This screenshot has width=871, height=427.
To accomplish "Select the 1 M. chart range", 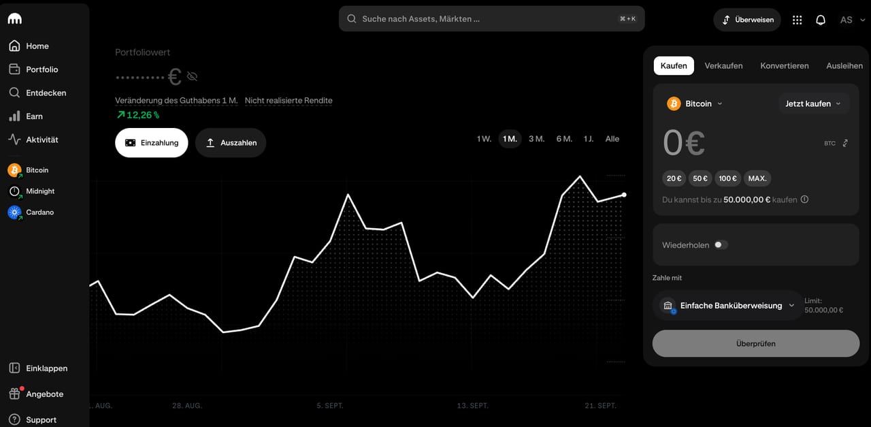I will [510, 139].
